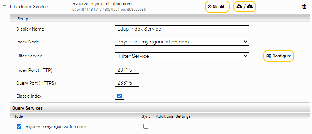Click the gears icon on Configure
This screenshot has height=134, width=312.
[x=268, y=56]
